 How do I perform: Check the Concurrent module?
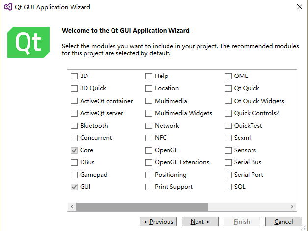click(74, 138)
